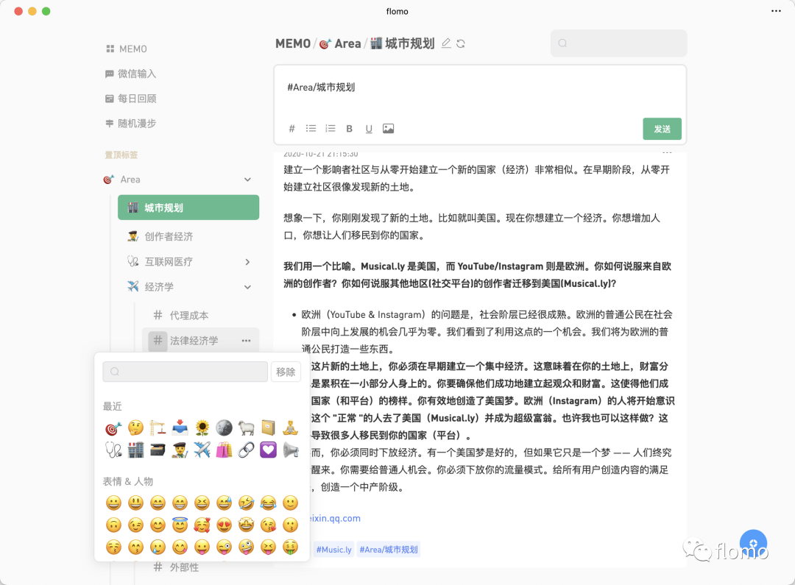The height and width of the screenshot is (585, 795).
Task: Choose the smiling face with halo emoji
Action: 180,525
